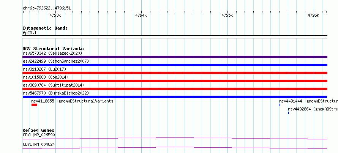This screenshot has width=338, height=153.
Task: Select the blue esv2422499 variant bar
Action: [x=175, y=65]
